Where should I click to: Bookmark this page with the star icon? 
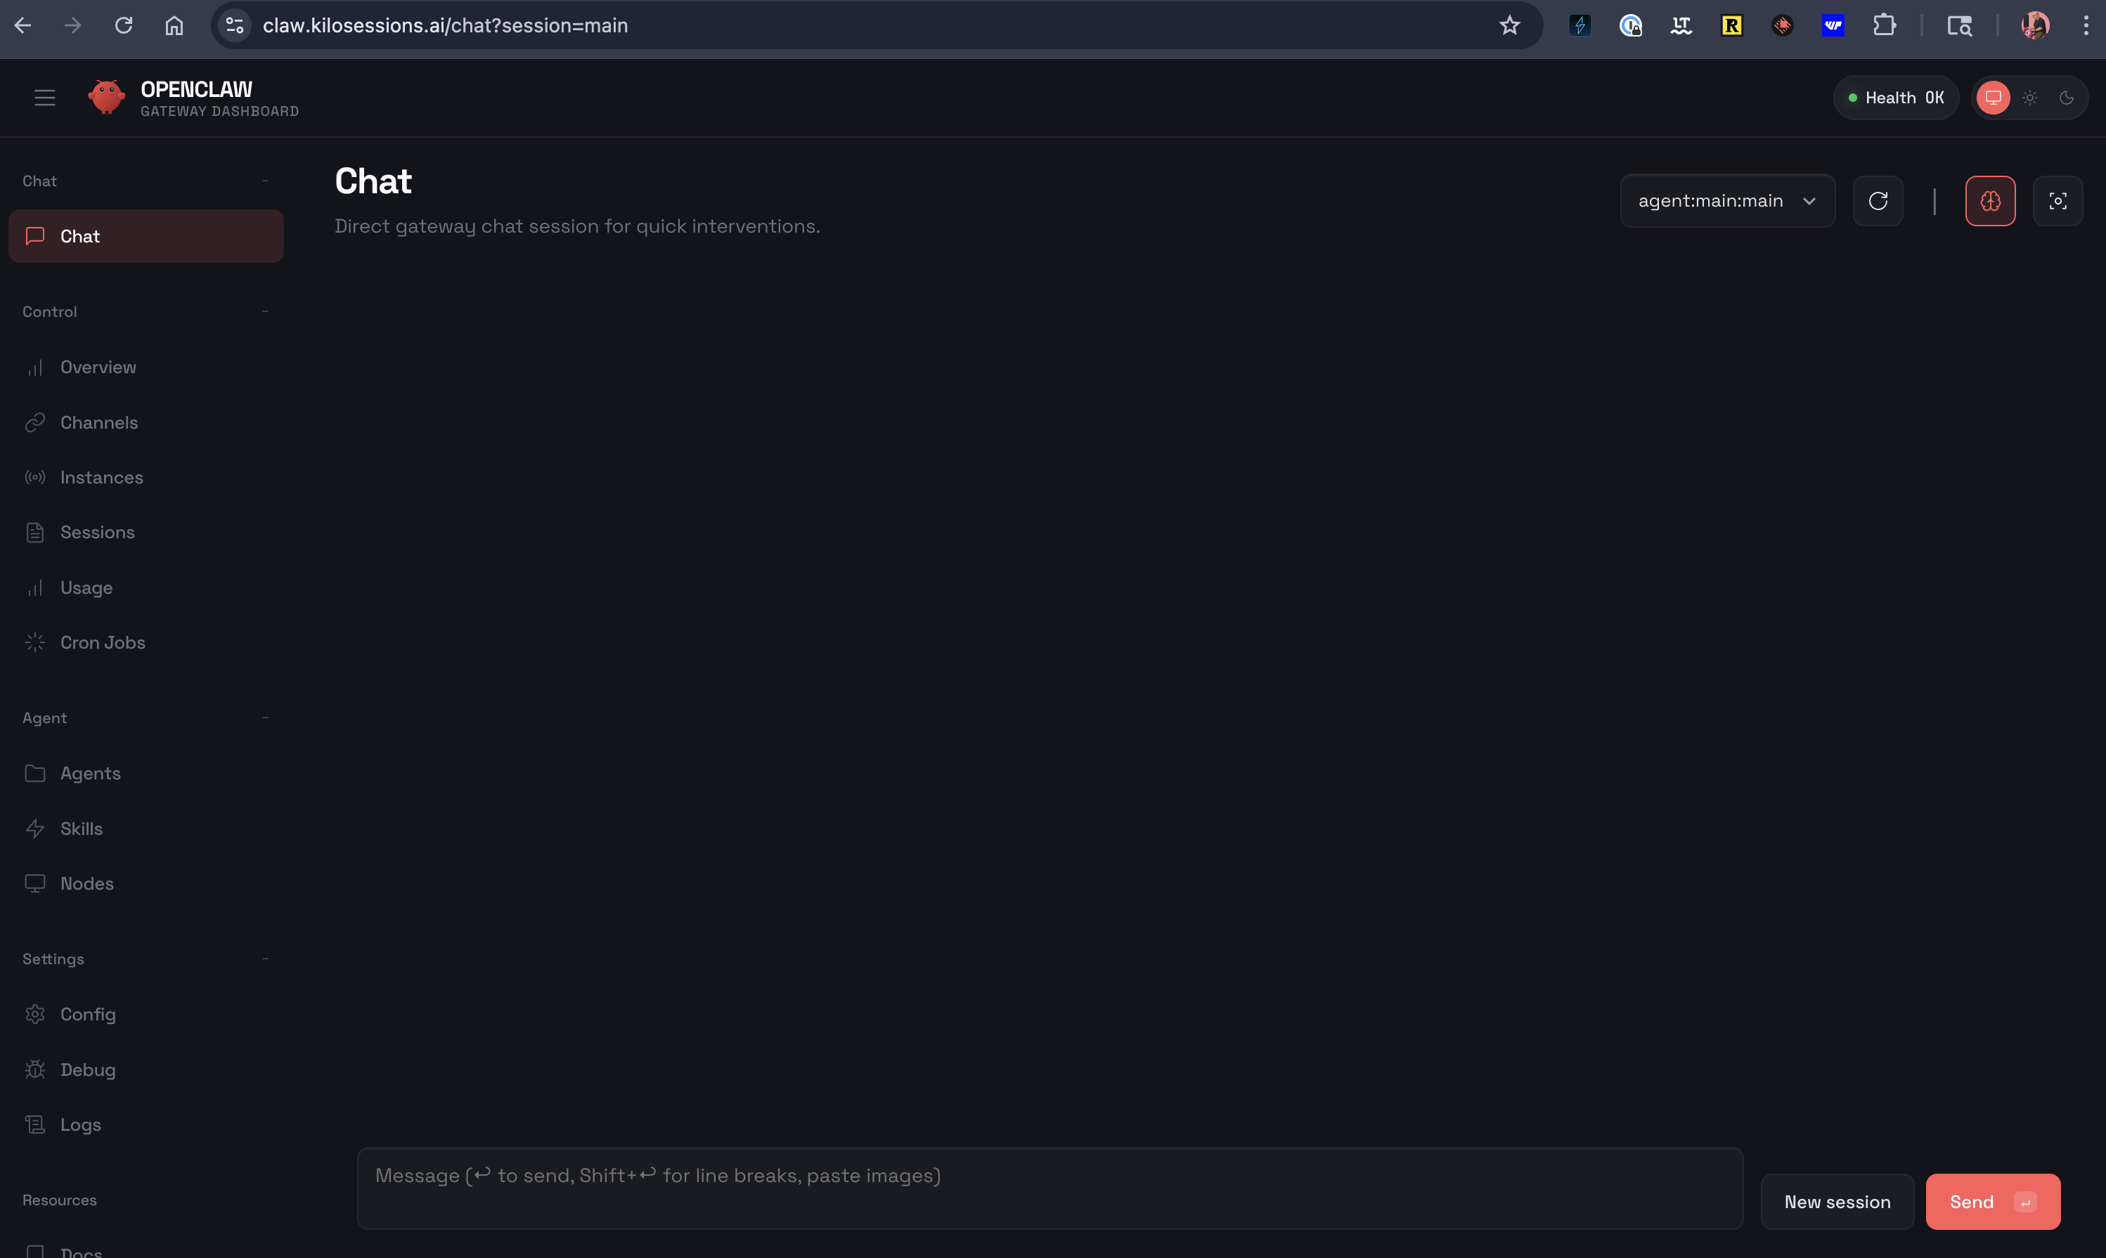(x=1509, y=25)
